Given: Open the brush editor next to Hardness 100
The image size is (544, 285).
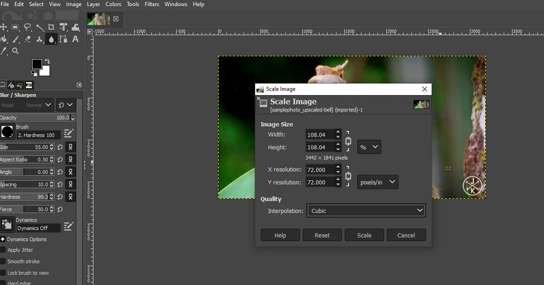Looking at the screenshot, I should tap(68, 133).
